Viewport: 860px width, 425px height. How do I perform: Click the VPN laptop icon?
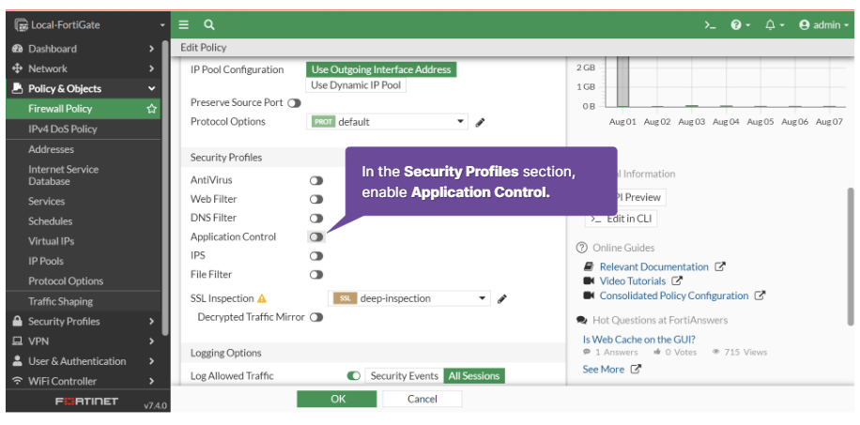[17, 342]
